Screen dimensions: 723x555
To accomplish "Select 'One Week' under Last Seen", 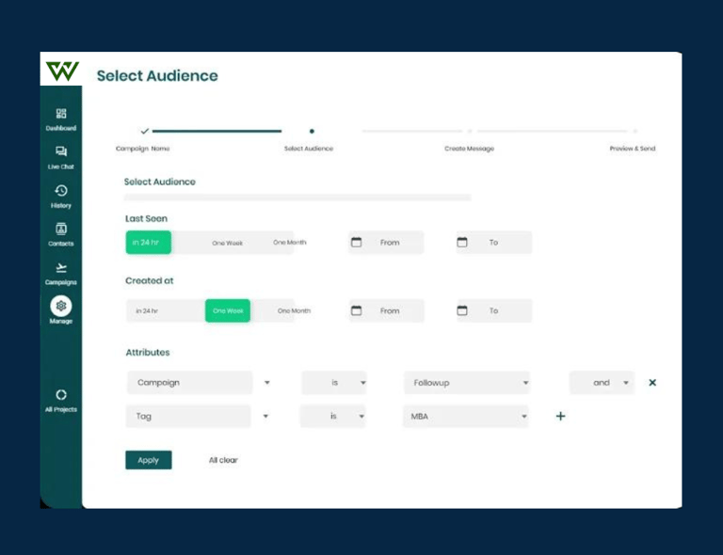I will (227, 243).
